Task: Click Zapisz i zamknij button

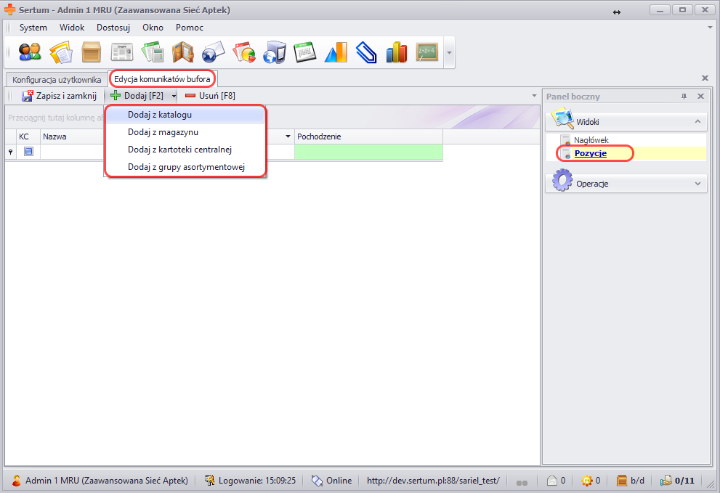Action: click(x=60, y=96)
